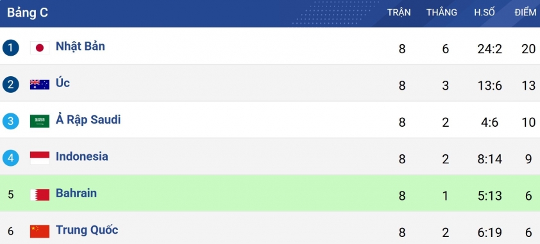Click the THẮNG column header
540x244 pixels.
(442, 12)
